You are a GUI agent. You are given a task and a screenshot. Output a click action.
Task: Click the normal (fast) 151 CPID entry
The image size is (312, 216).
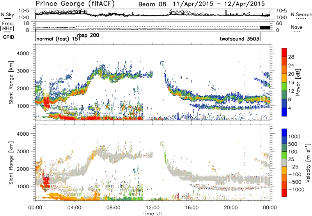(58, 39)
